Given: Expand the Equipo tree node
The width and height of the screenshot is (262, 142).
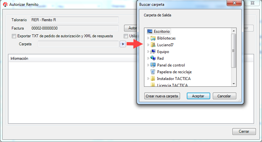Looking at the screenshot, I should [x=148, y=52].
